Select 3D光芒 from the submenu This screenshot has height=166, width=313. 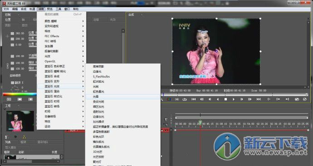point(123,152)
